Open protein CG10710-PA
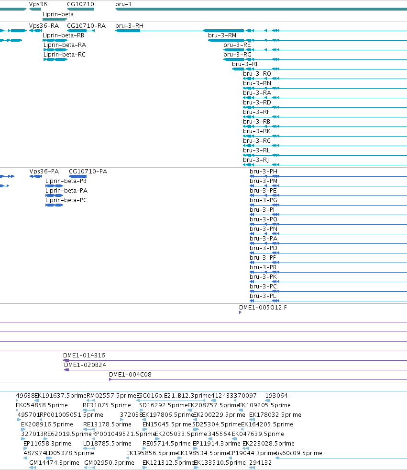Viewport: 407px width, 470px height. pos(88,172)
